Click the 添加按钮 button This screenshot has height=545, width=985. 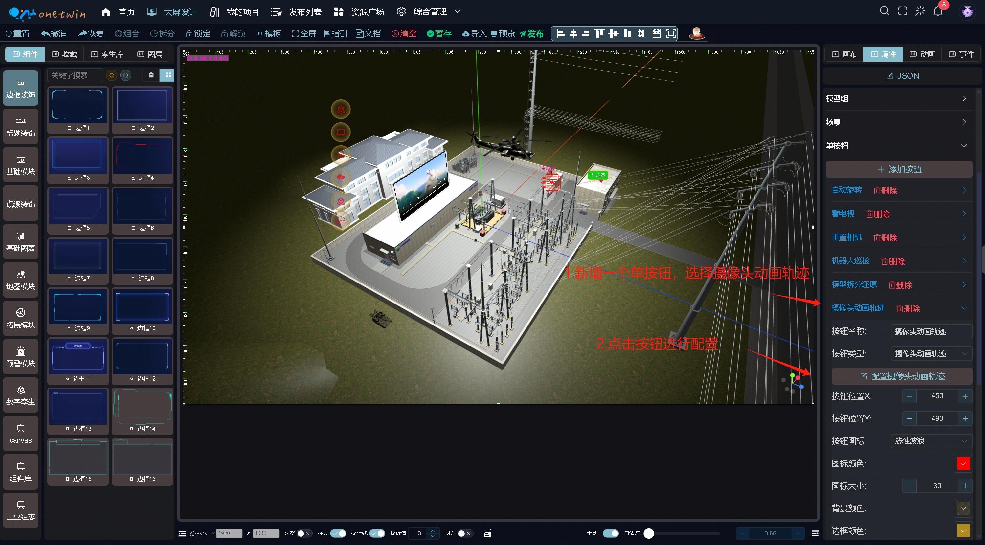899,169
